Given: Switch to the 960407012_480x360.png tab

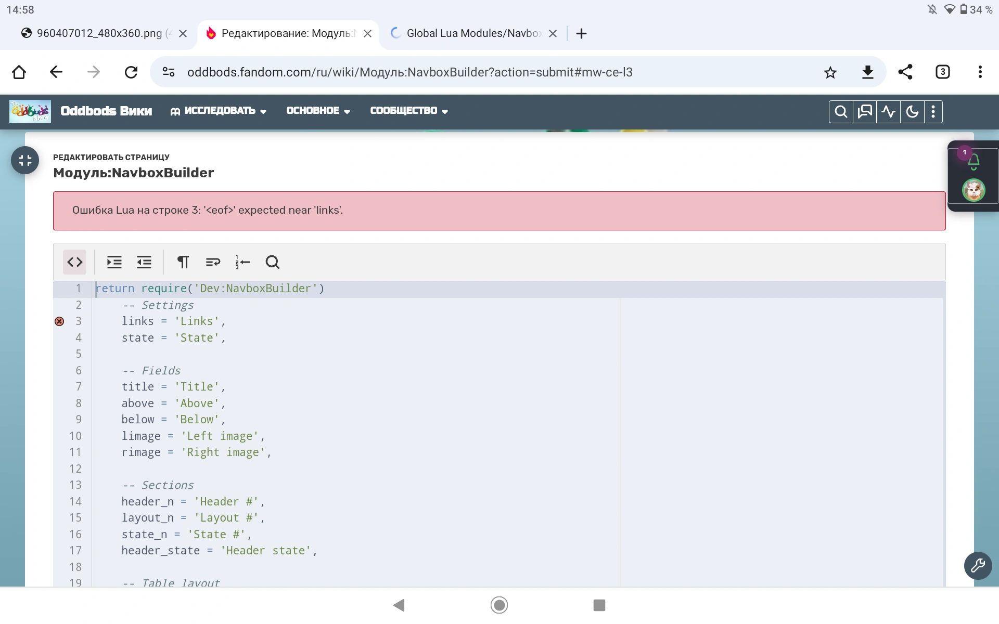Looking at the screenshot, I should (x=99, y=33).
